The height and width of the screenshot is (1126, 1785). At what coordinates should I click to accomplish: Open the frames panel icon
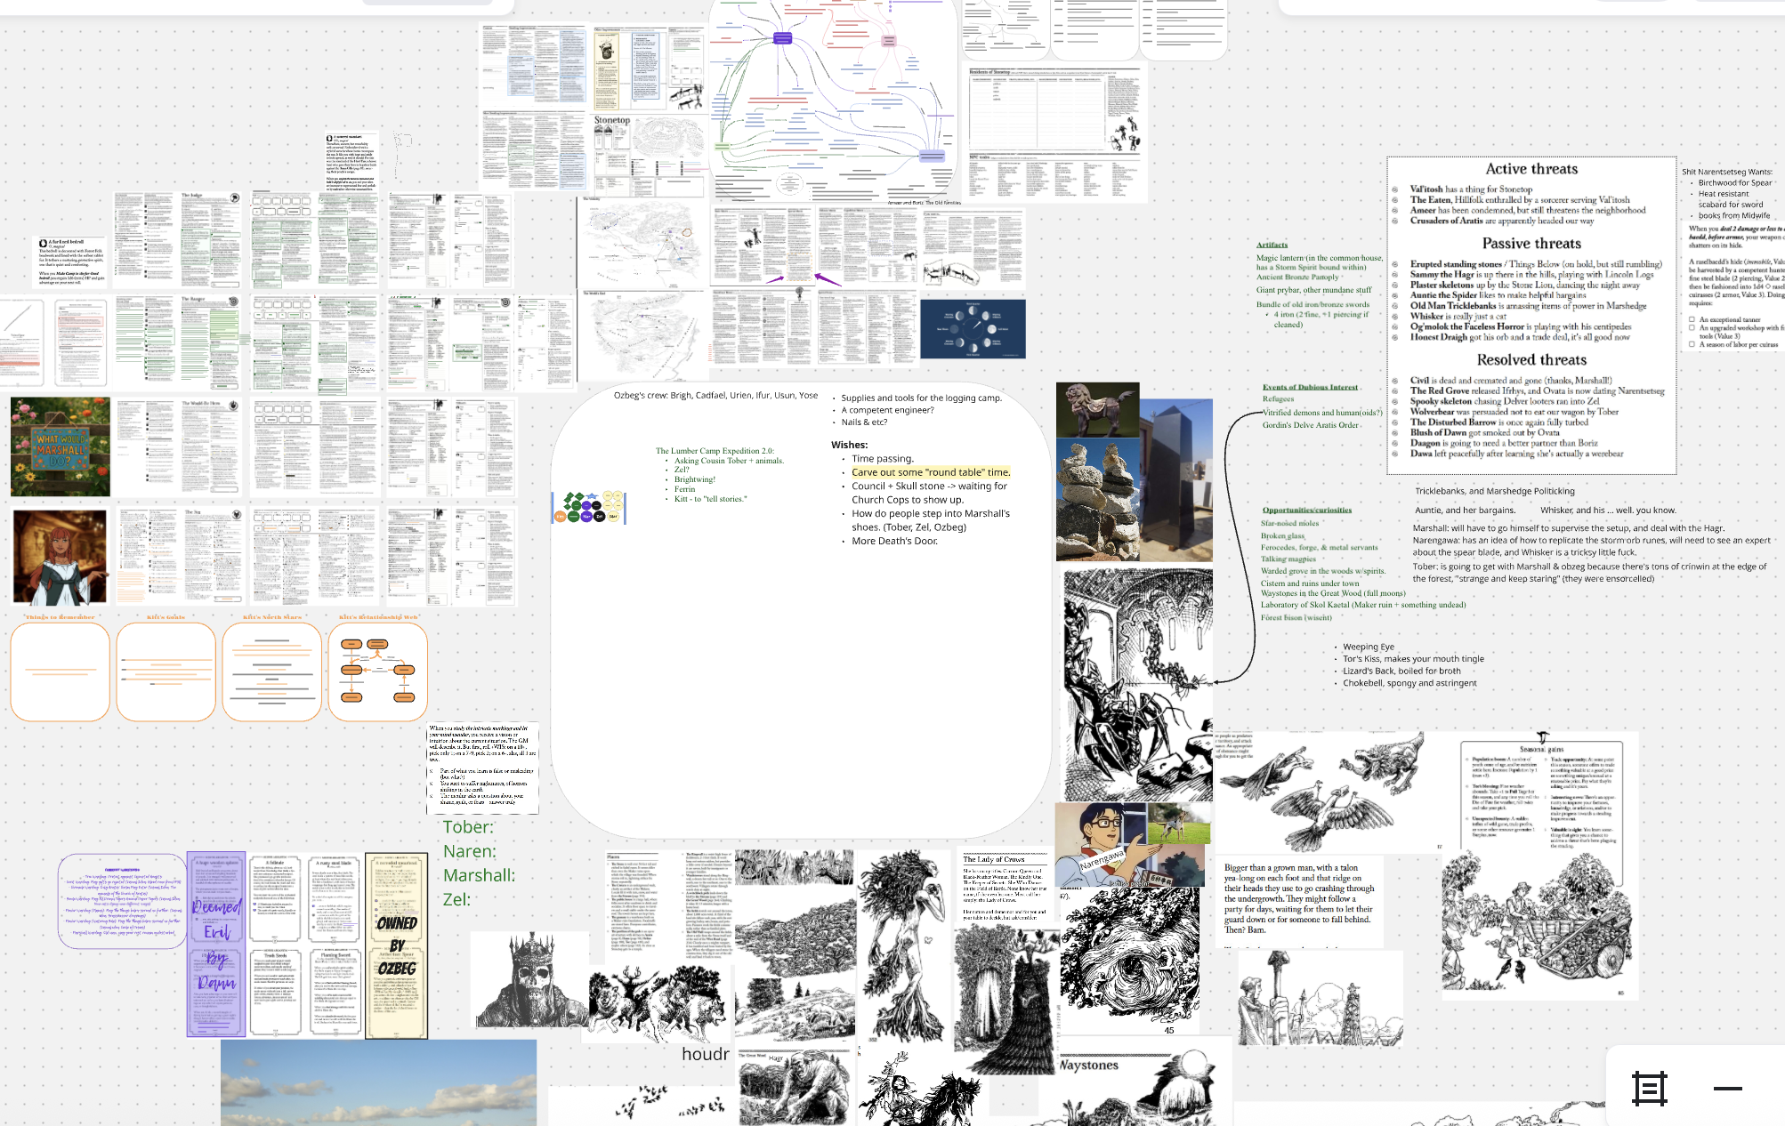coord(1649,1089)
